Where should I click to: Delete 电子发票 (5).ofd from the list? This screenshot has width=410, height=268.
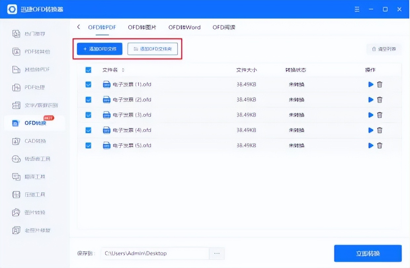380,145
